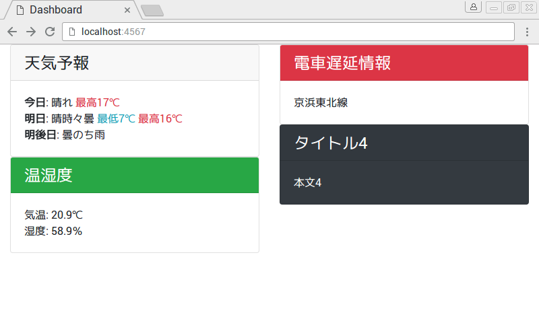Click the browser back arrow
The image size is (539, 323).
(12, 32)
